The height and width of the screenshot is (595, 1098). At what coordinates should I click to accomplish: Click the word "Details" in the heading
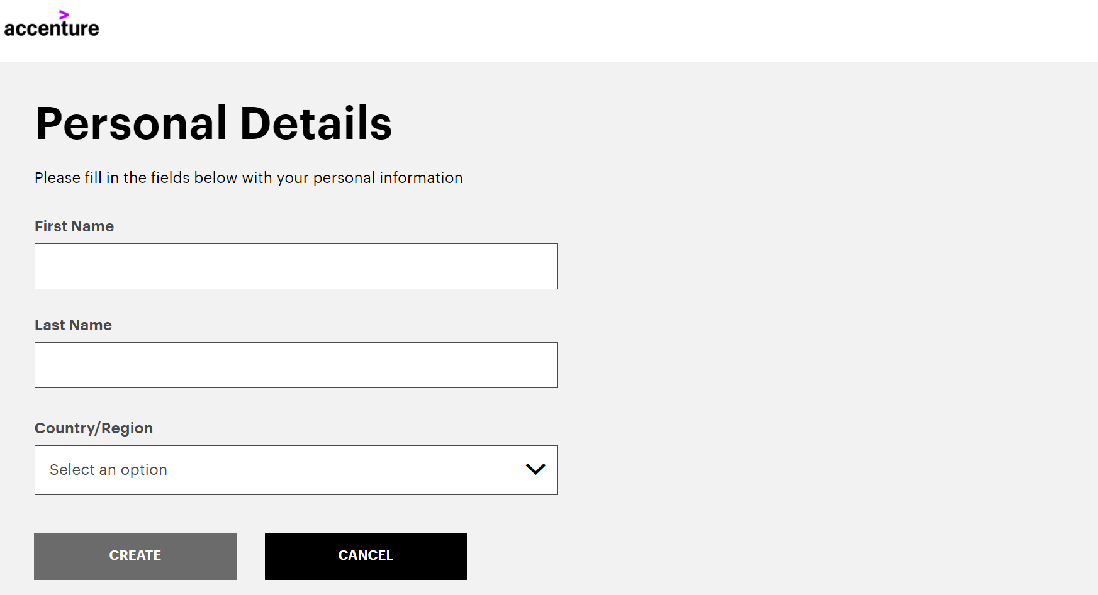pos(316,123)
